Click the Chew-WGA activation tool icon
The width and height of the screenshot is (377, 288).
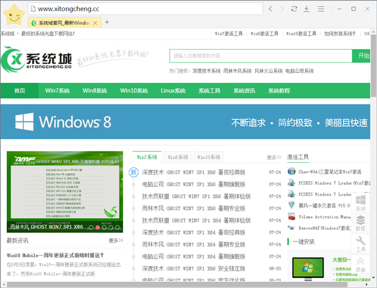[292, 172]
